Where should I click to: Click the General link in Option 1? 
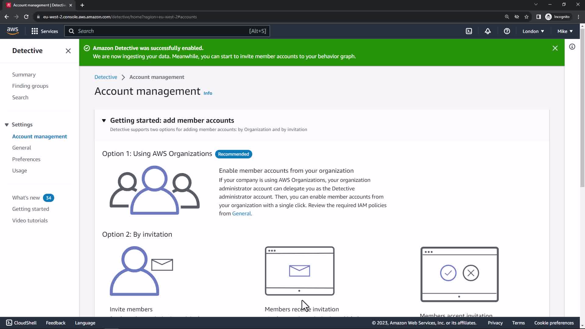point(241,214)
